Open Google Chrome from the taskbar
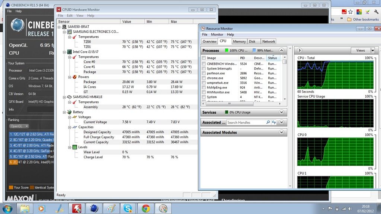Screen dimensions: 381x214 point(146,208)
